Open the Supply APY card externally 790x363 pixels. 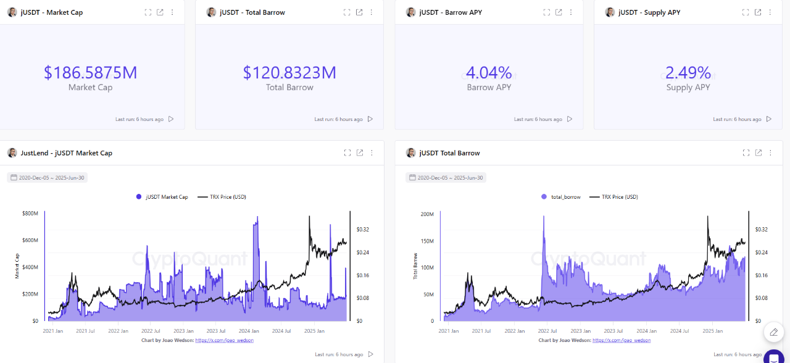pyautogui.click(x=758, y=11)
